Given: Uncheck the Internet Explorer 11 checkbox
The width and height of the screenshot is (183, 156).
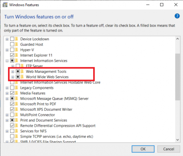Looking at the screenshot, I should [x=12, y=55].
